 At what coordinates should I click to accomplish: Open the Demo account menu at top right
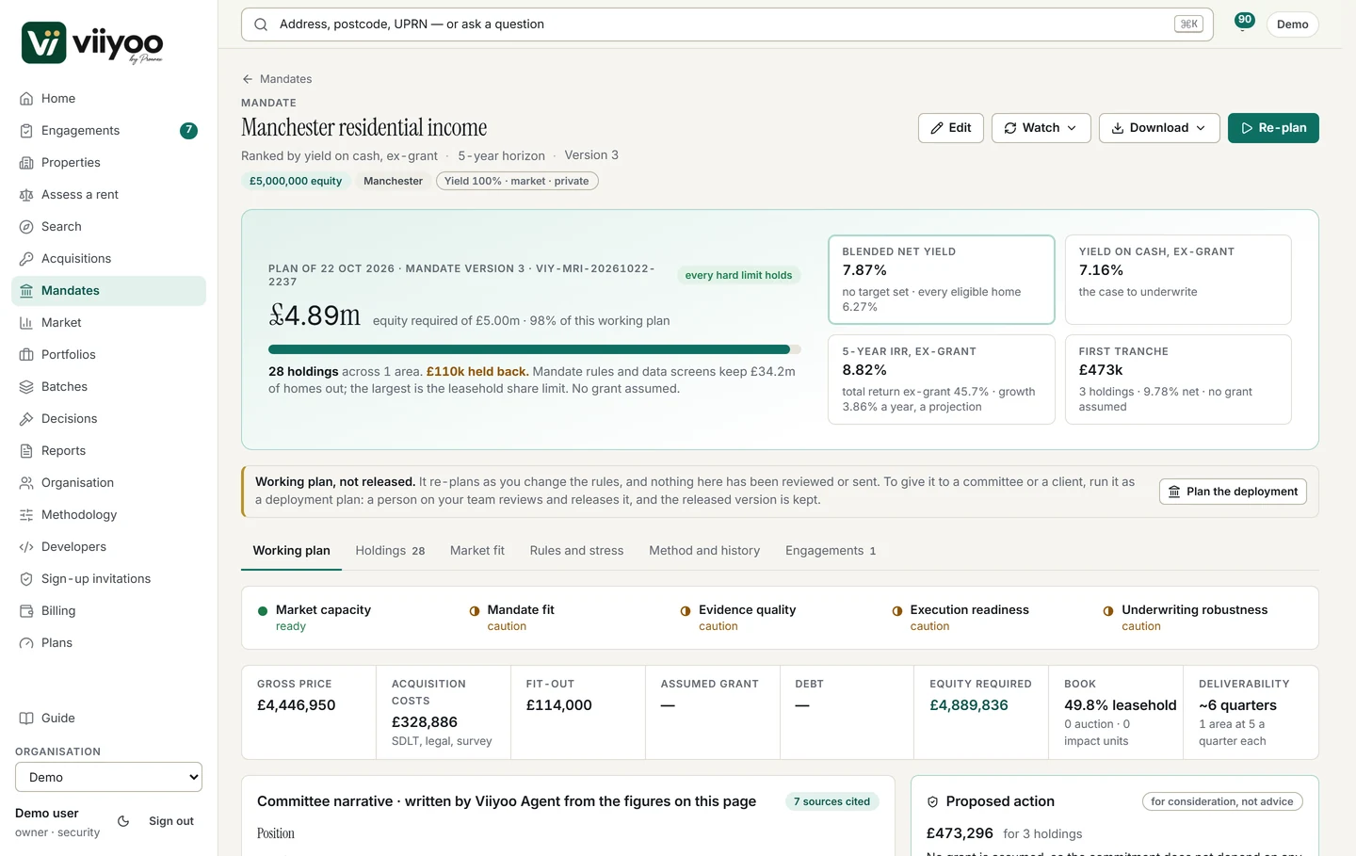click(1292, 24)
